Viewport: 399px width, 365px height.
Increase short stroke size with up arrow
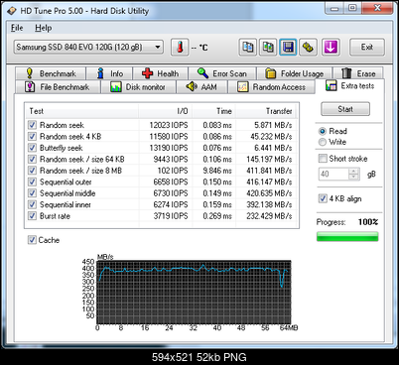click(354, 172)
